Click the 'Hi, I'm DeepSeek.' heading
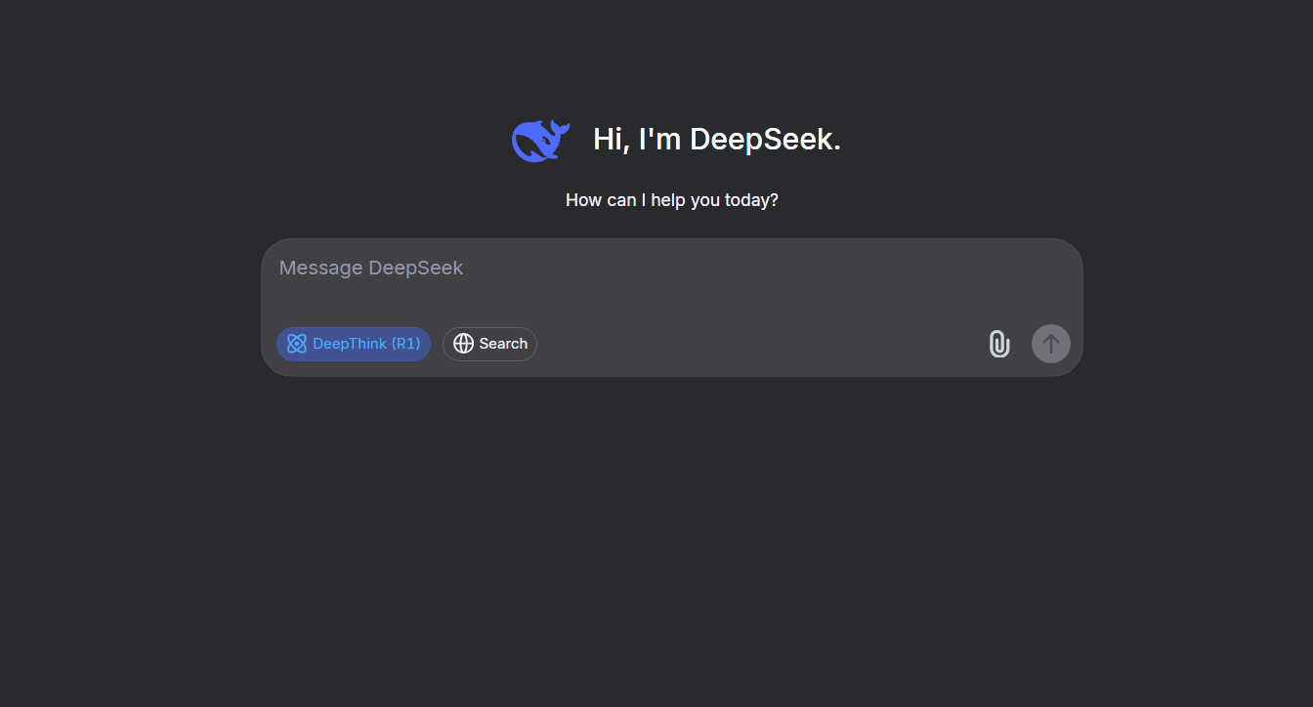This screenshot has height=707, width=1313. pyautogui.click(x=717, y=140)
